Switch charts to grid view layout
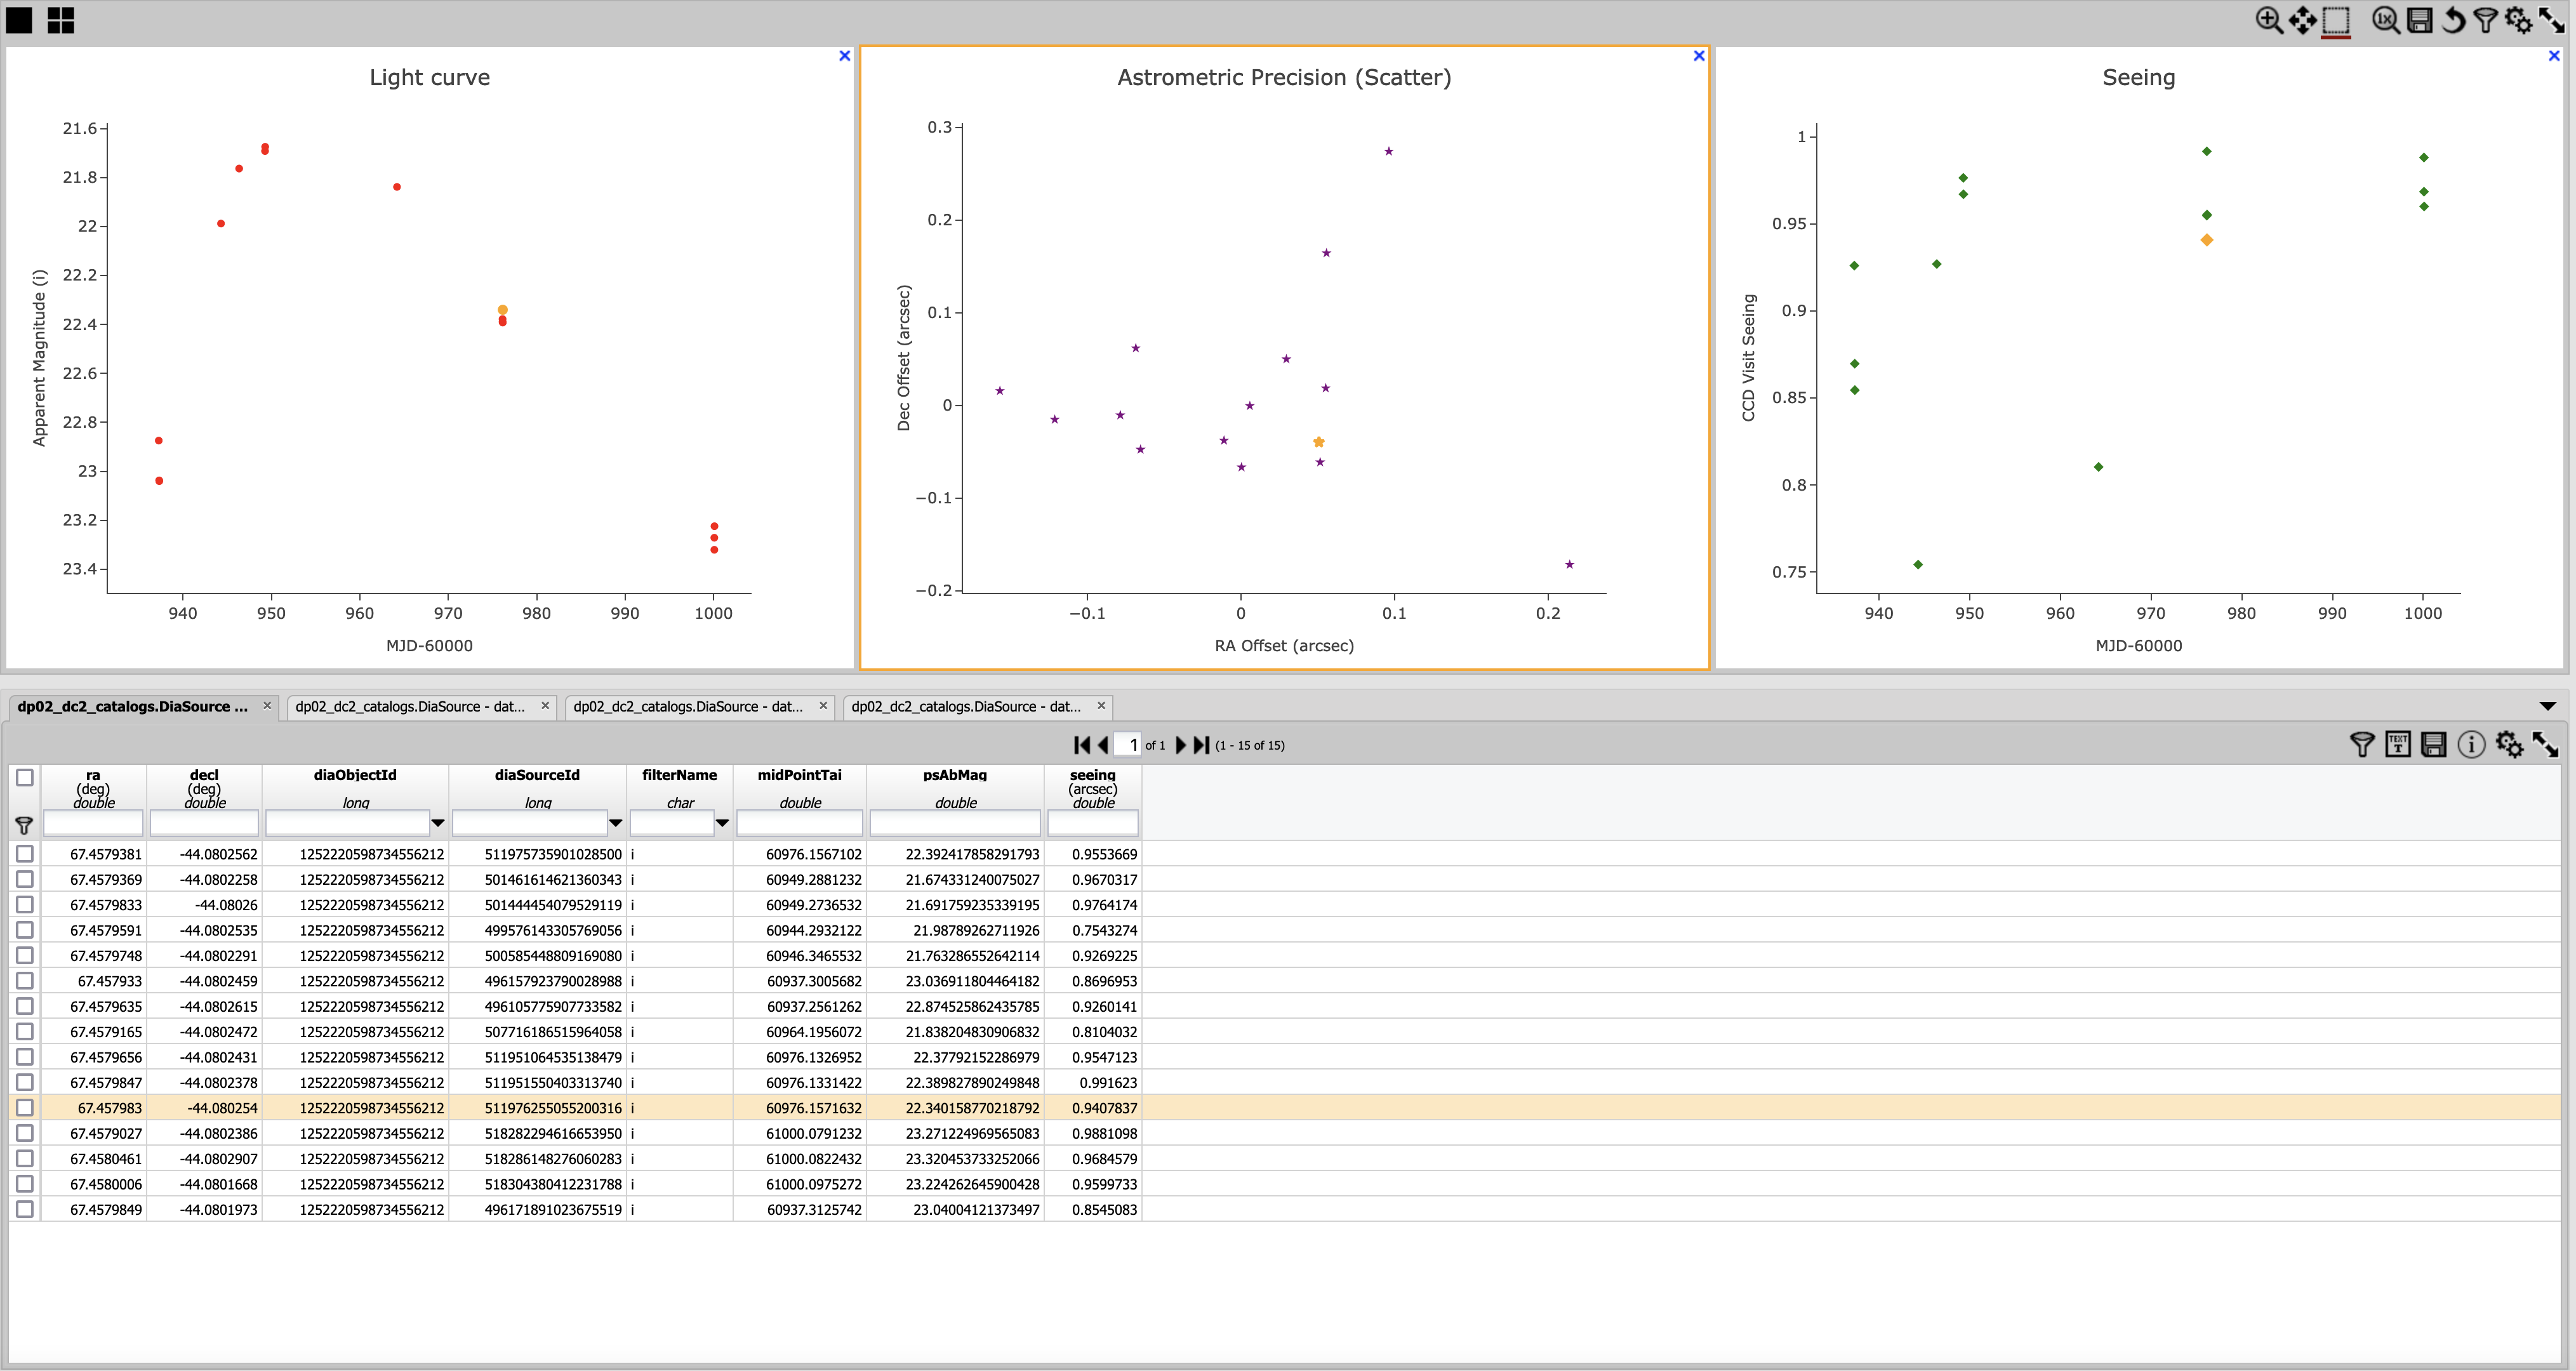The width and height of the screenshot is (2576, 1371). (x=61, y=20)
